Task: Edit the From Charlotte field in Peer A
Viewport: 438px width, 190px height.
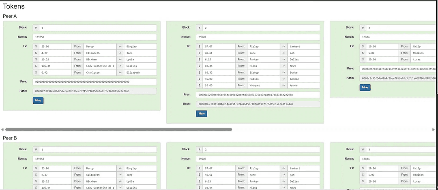Action: pyautogui.click(x=100, y=73)
